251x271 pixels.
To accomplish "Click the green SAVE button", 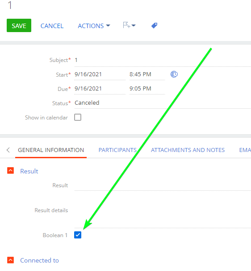I will 19,25.
